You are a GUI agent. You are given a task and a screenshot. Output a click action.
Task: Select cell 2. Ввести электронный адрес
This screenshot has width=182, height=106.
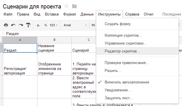(x=84, y=87)
